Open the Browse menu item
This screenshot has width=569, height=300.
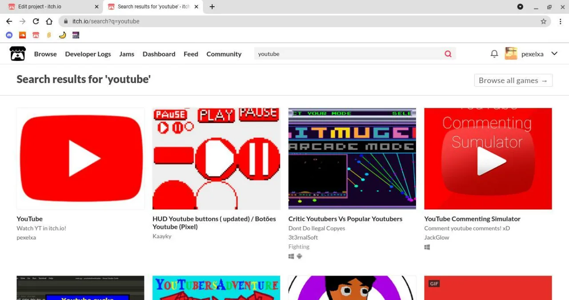coord(45,54)
